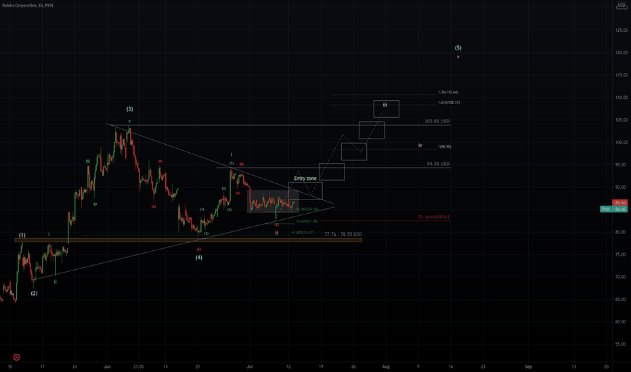This screenshot has width=631, height=372.
Task: Select the green Post-market price label
Action: click(613, 209)
